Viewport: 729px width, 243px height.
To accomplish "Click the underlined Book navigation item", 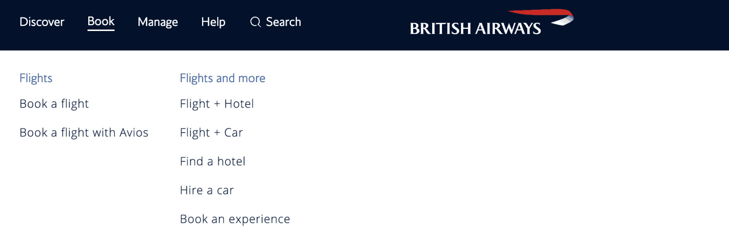I will (x=101, y=22).
